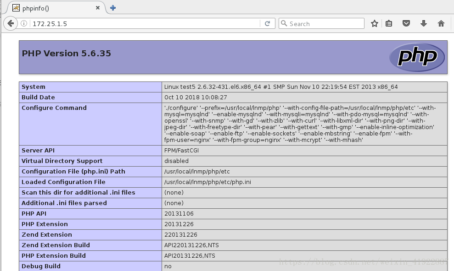Select the Linux test5 system value

point(281,87)
